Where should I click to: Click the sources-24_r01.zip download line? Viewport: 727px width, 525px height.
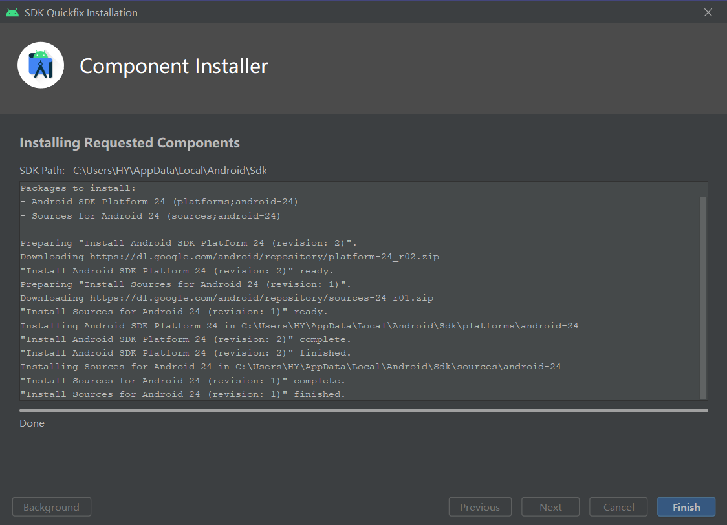(x=227, y=298)
